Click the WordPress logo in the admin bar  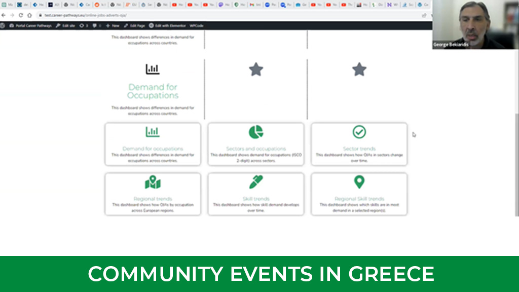pos(3,25)
